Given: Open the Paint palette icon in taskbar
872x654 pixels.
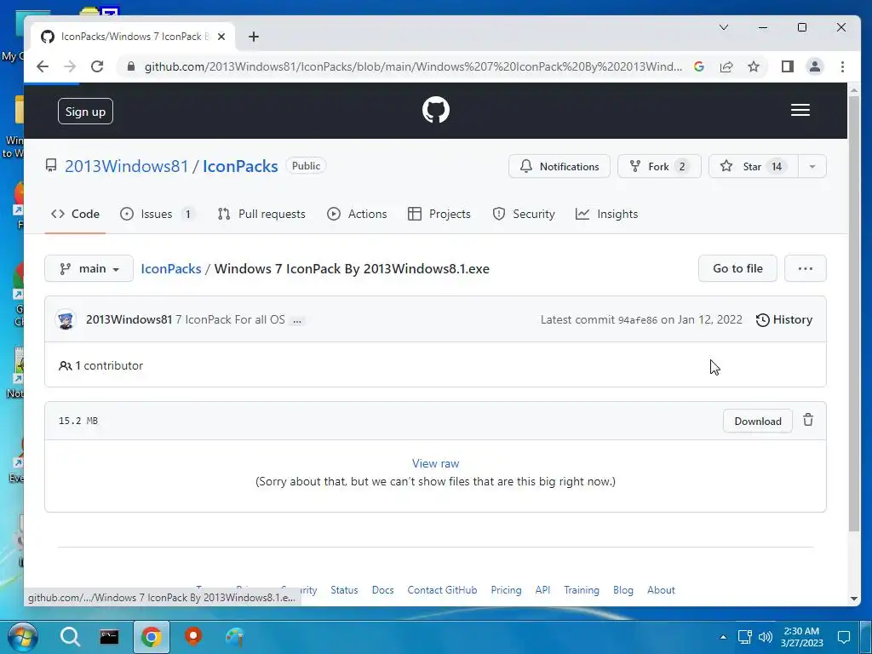Looking at the screenshot, I should pyautogui.click(x=235, y=637).
